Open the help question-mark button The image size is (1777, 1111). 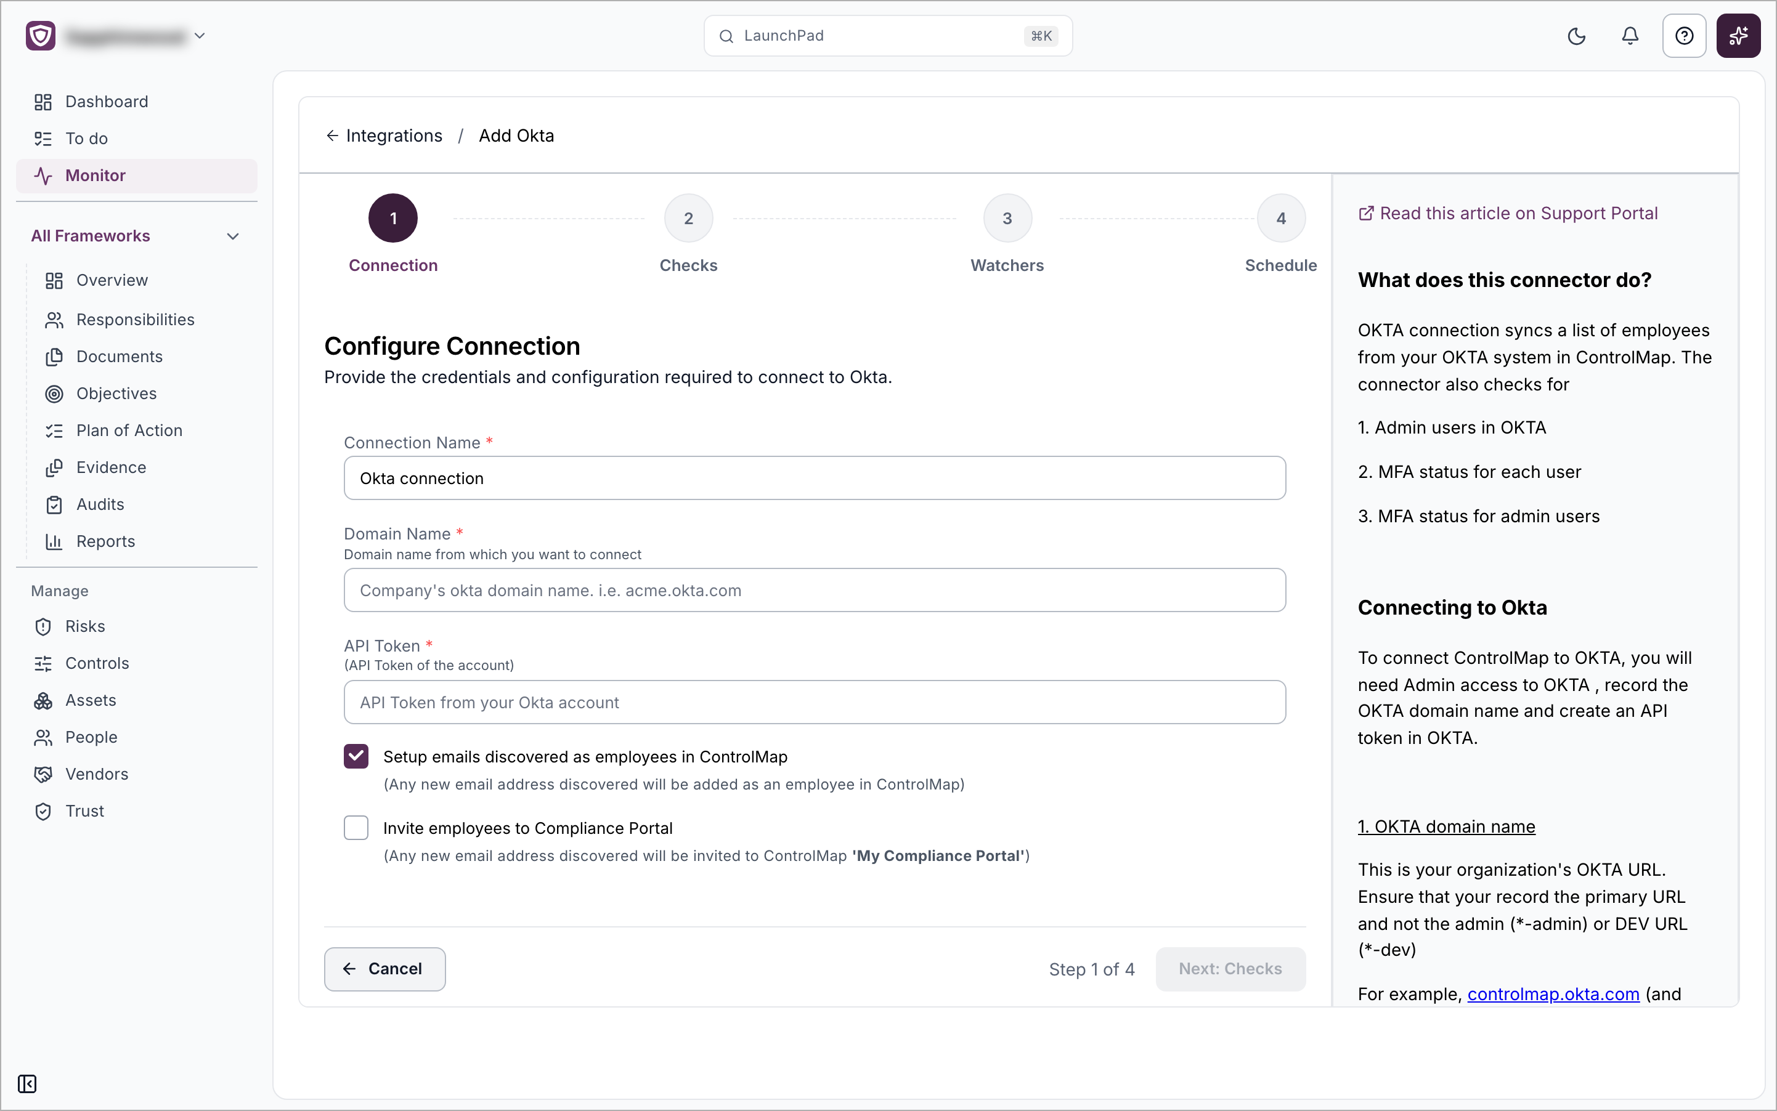coord(1683,36)
